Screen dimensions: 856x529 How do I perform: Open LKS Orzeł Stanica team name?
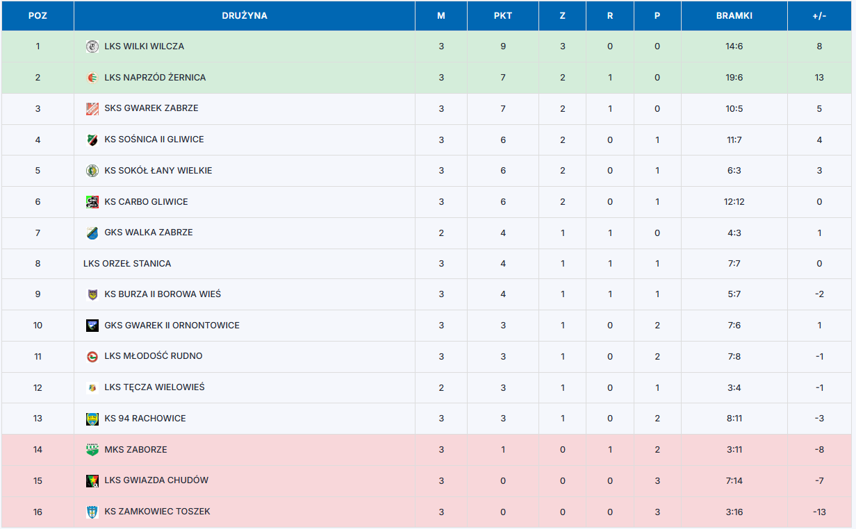127,264
